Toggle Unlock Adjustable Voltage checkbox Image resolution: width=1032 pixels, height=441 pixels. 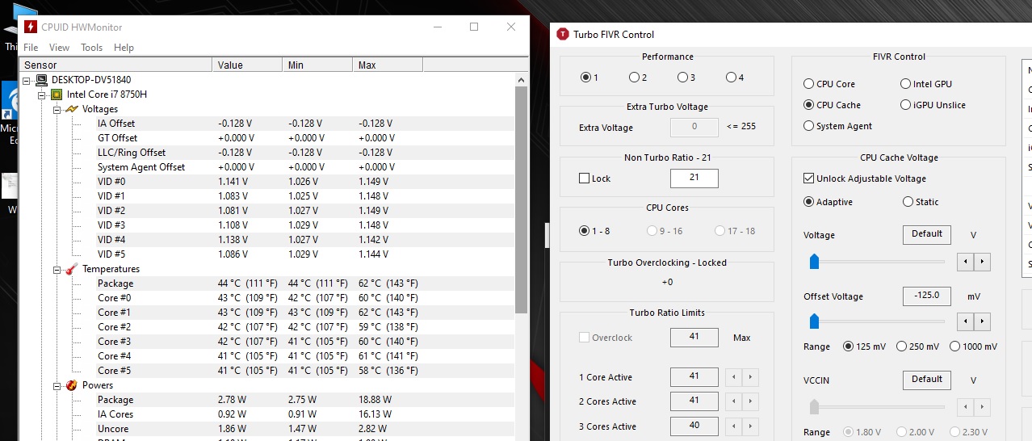[808, 178]
